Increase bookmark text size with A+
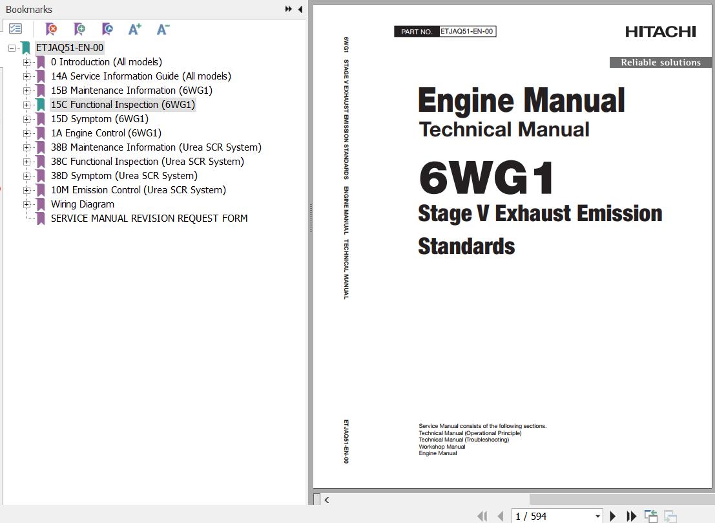 [x=135, y=29]
